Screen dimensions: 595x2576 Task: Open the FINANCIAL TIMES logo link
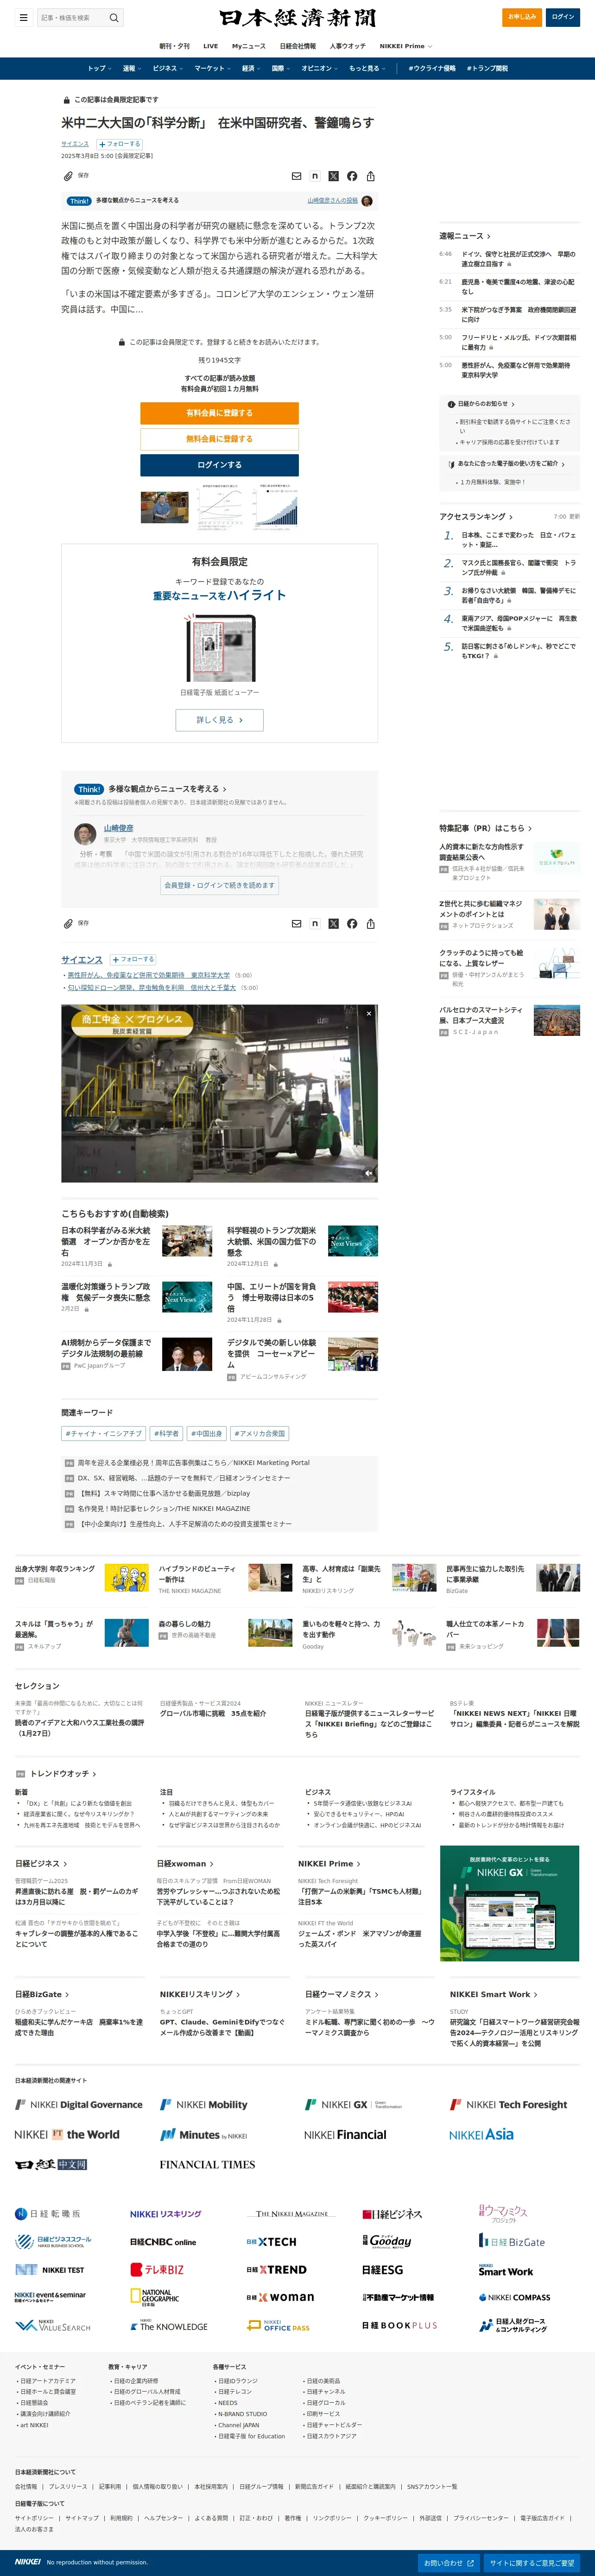point(207,2164)
